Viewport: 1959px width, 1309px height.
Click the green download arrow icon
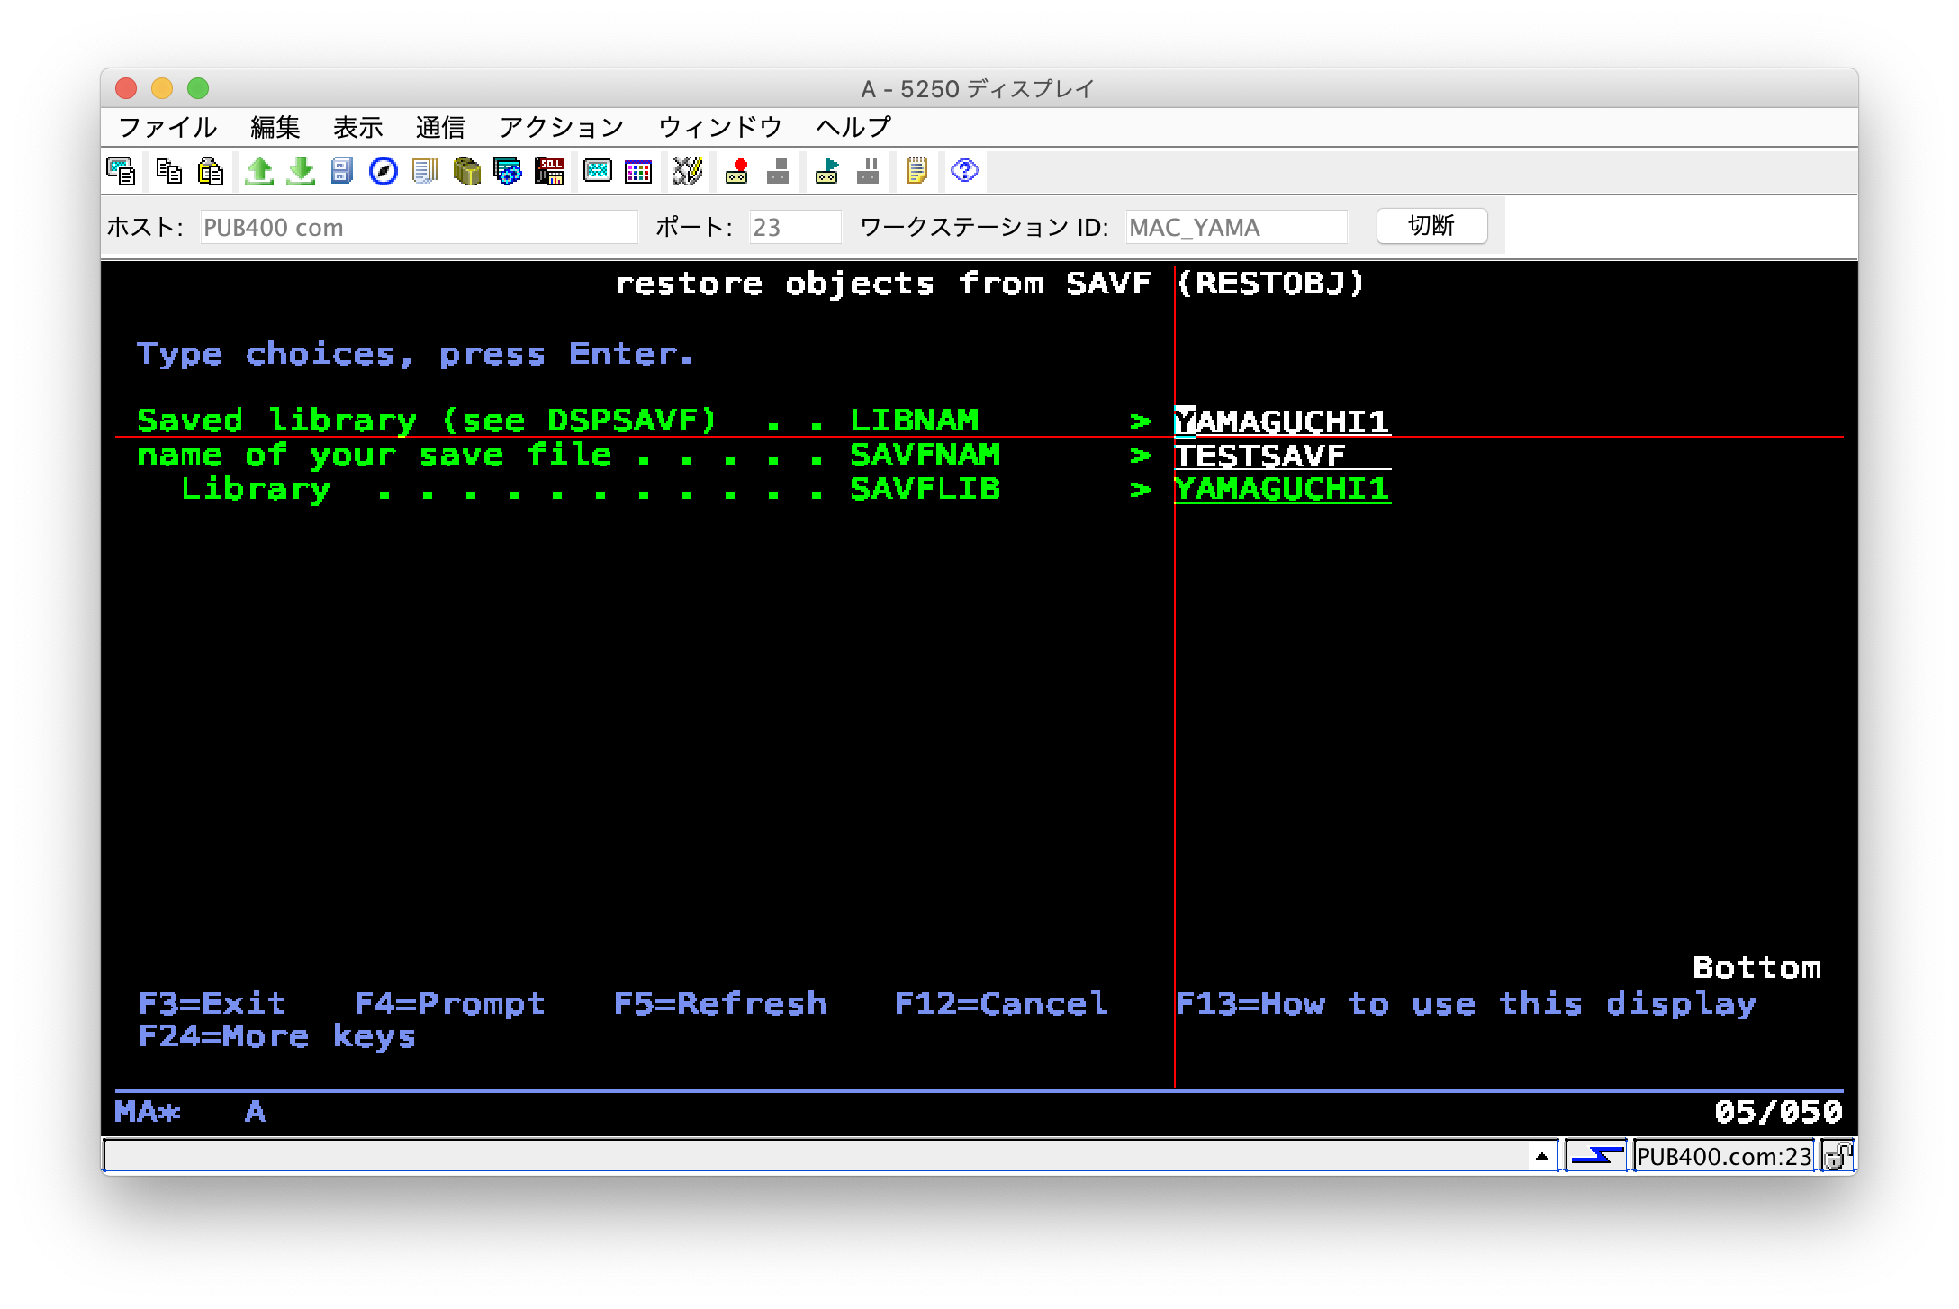coord(301,171)
